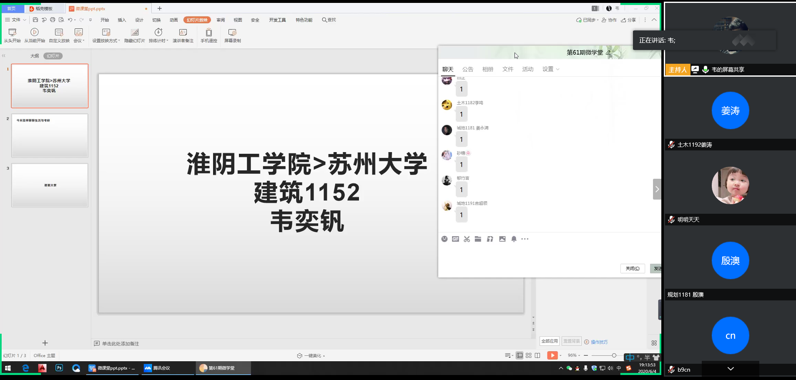Click the image send icon in chat
Screen dimensions: 796x380
click(x=502, y=239)
